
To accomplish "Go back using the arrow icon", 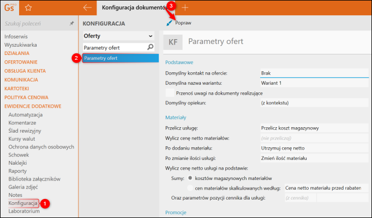I will tap(87, 8).
